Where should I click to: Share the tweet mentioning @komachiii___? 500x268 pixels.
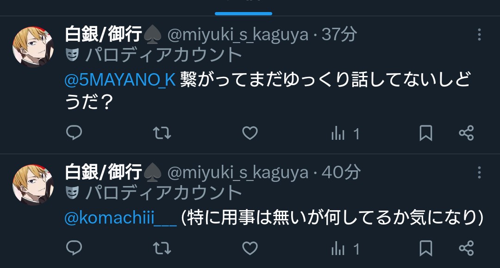(x=467, y=248)
